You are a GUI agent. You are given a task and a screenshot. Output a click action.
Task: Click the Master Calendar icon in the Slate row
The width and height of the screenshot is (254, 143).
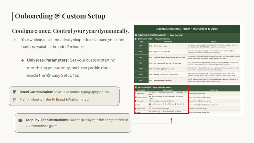[162, 112]
